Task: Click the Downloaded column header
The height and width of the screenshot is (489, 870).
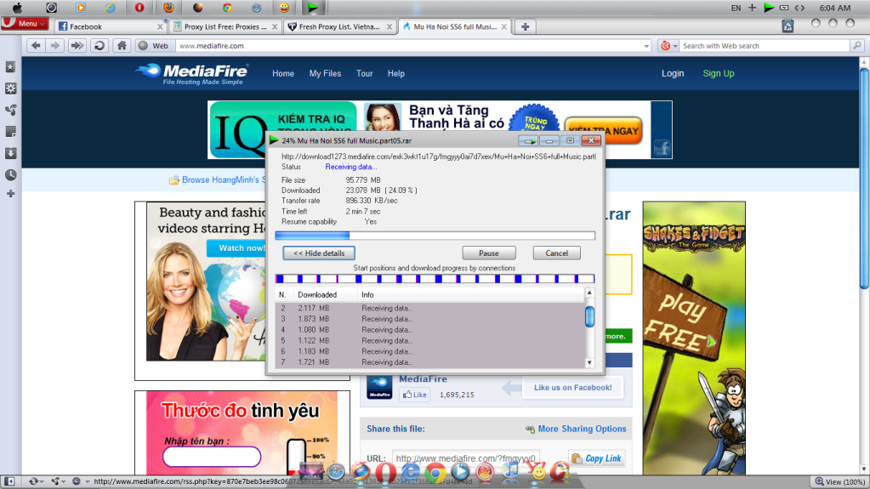Action: [x=327, y=295]
